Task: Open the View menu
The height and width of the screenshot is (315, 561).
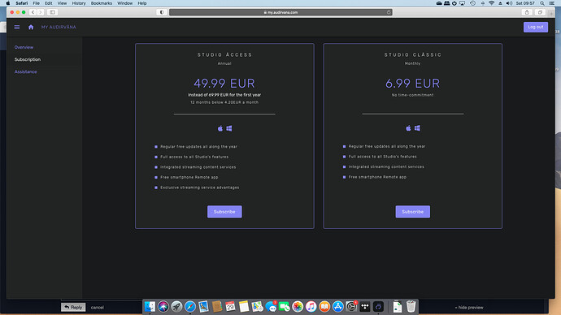Action: [x=62, y=3]
